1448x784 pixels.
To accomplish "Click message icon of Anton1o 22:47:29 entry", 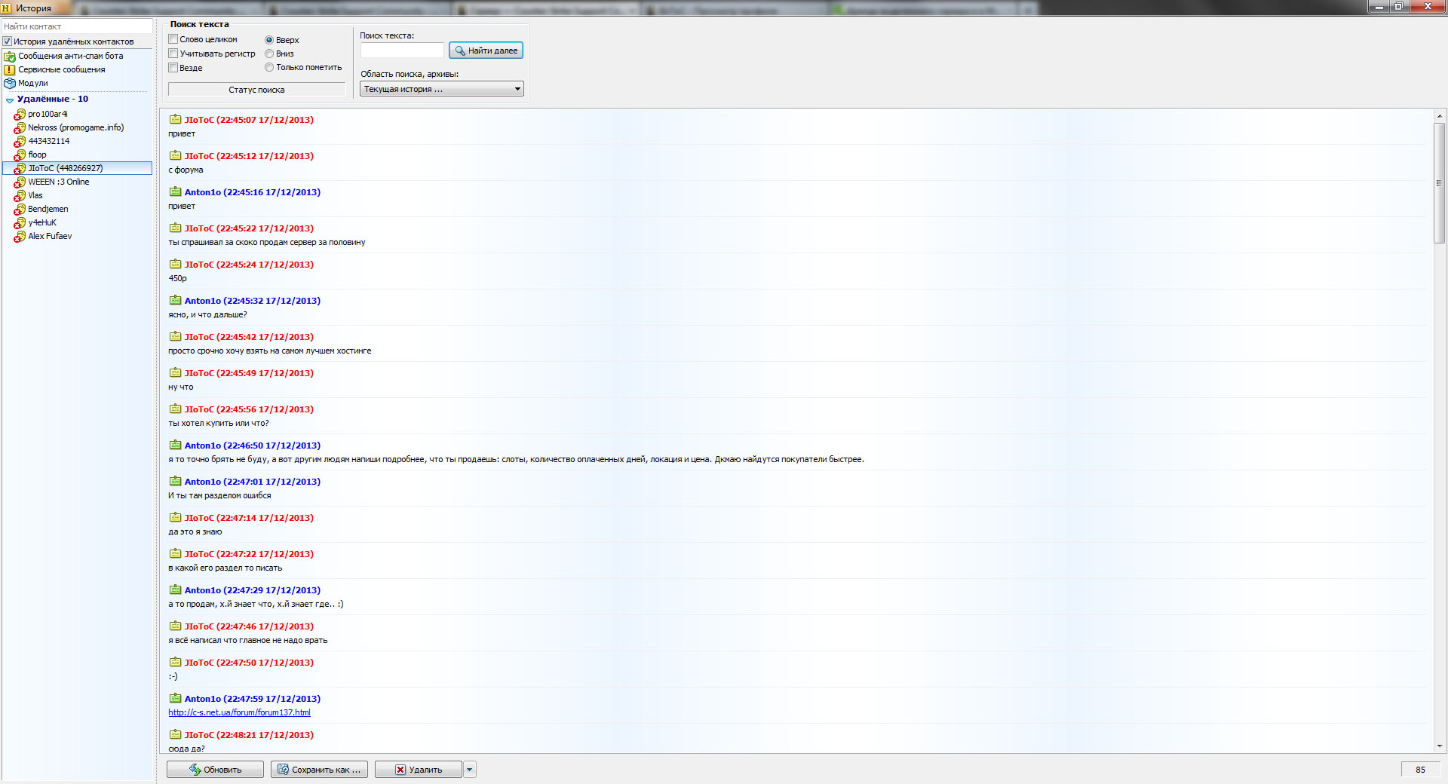I will (175, 590).
